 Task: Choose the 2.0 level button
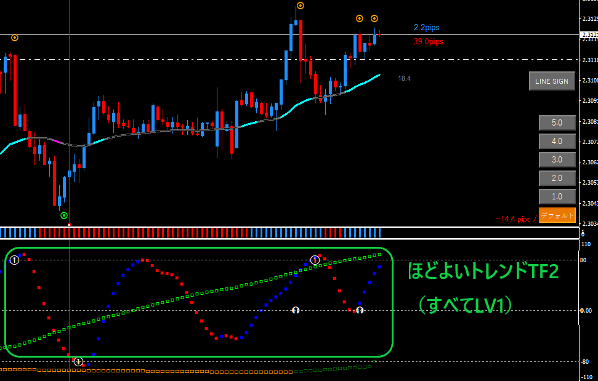point(557,178)
